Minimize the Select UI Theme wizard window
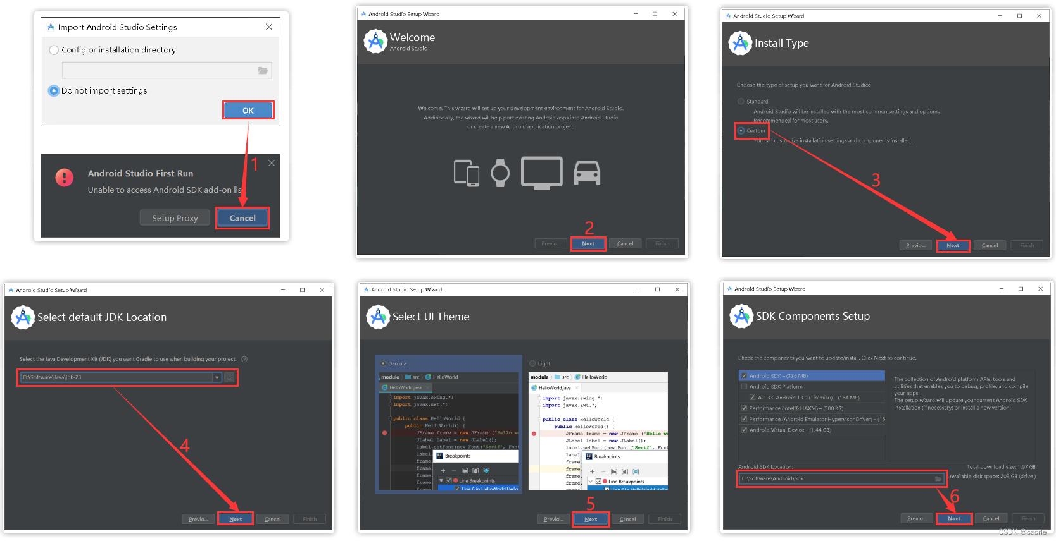Screen dimensions: 1056x541 tap(638, 289)
